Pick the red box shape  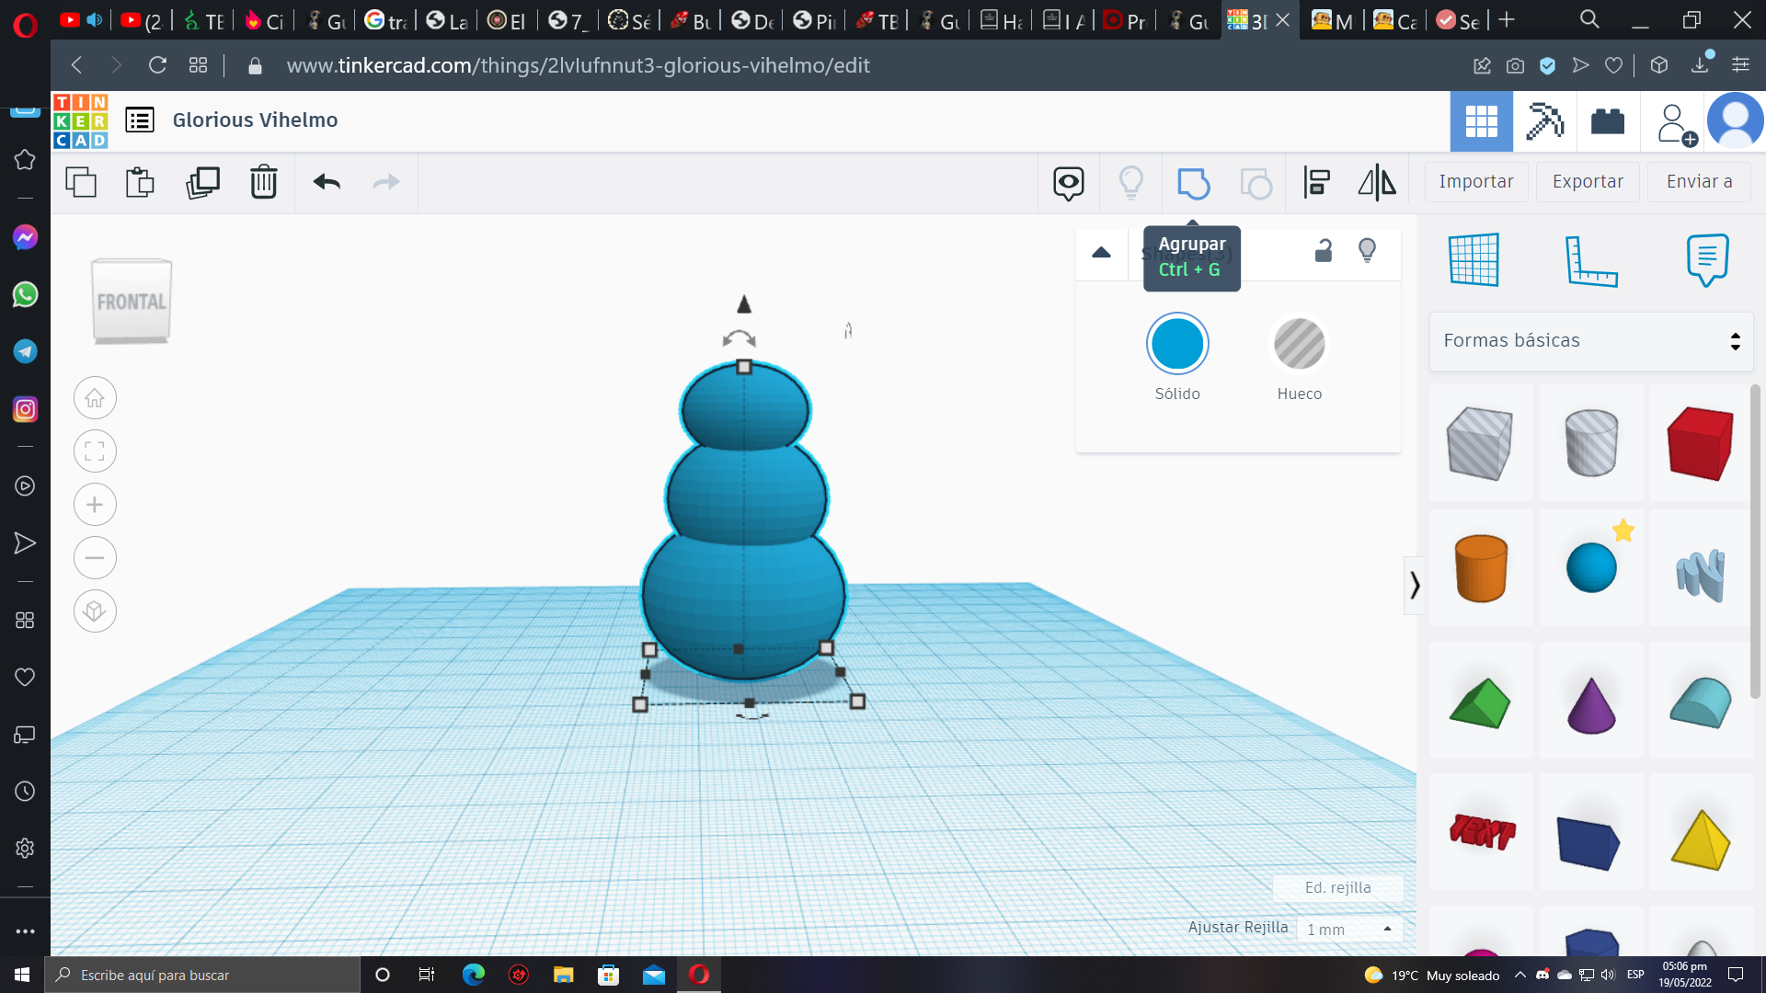pyautogui.click(x=1700, y=444)
